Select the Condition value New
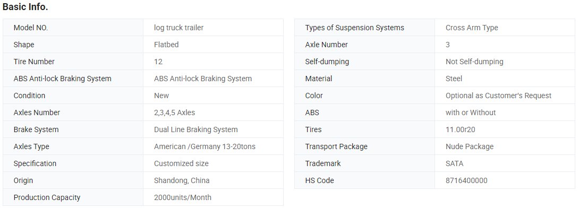The image size is (579, 208). pyautogui.click(x=161, y=96)
